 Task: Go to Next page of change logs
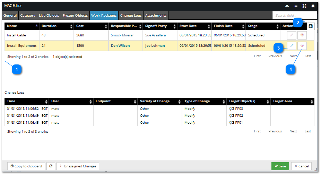(x=293, y=131)
